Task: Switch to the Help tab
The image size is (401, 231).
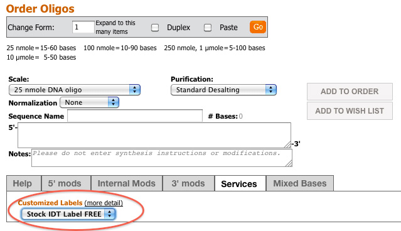Action: (24, 183)
